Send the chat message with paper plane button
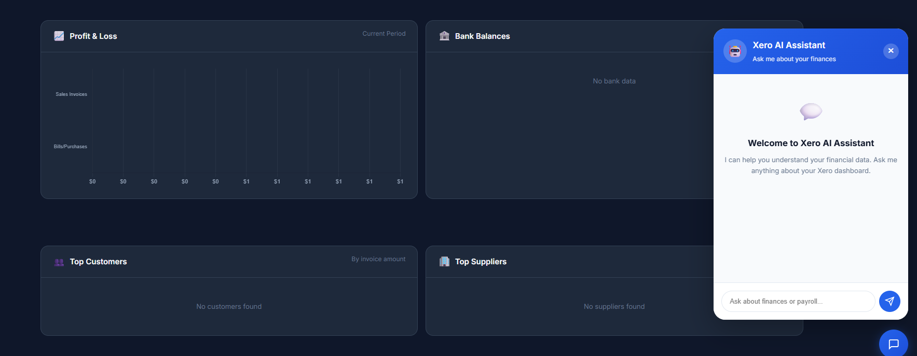 click(889, 301)
